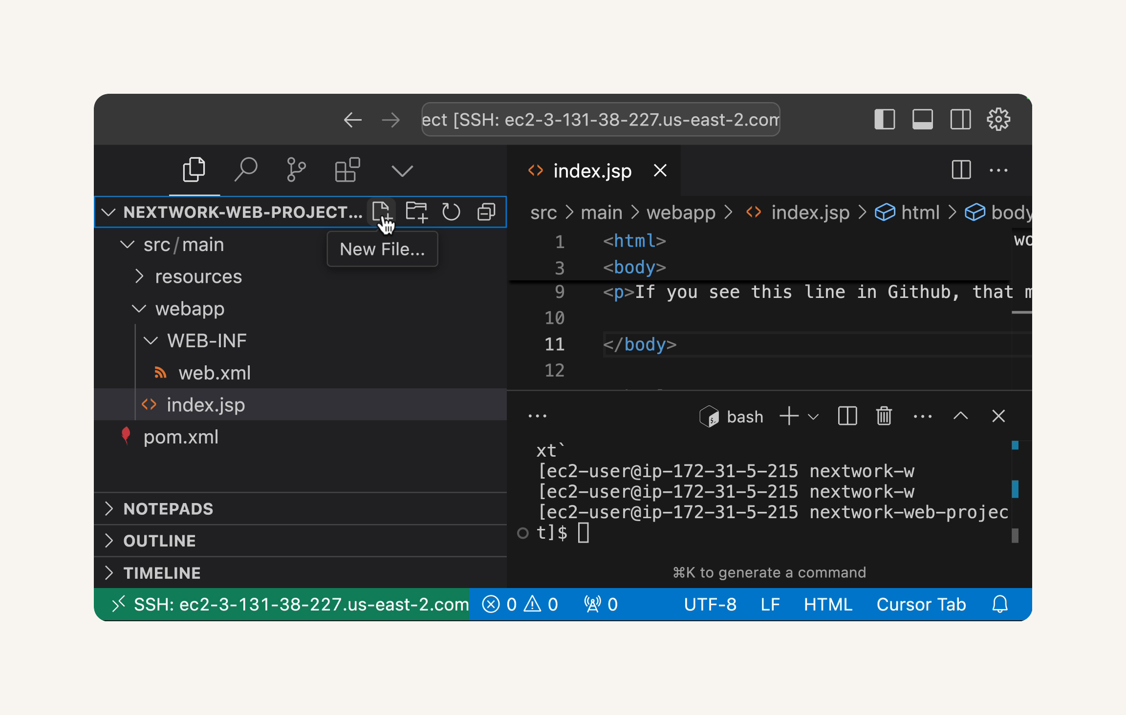Select index.jsp in the file tree

pos(300,404)
